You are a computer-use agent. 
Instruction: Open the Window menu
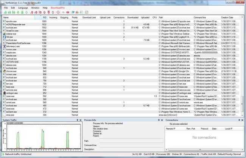tap(35, 8)
